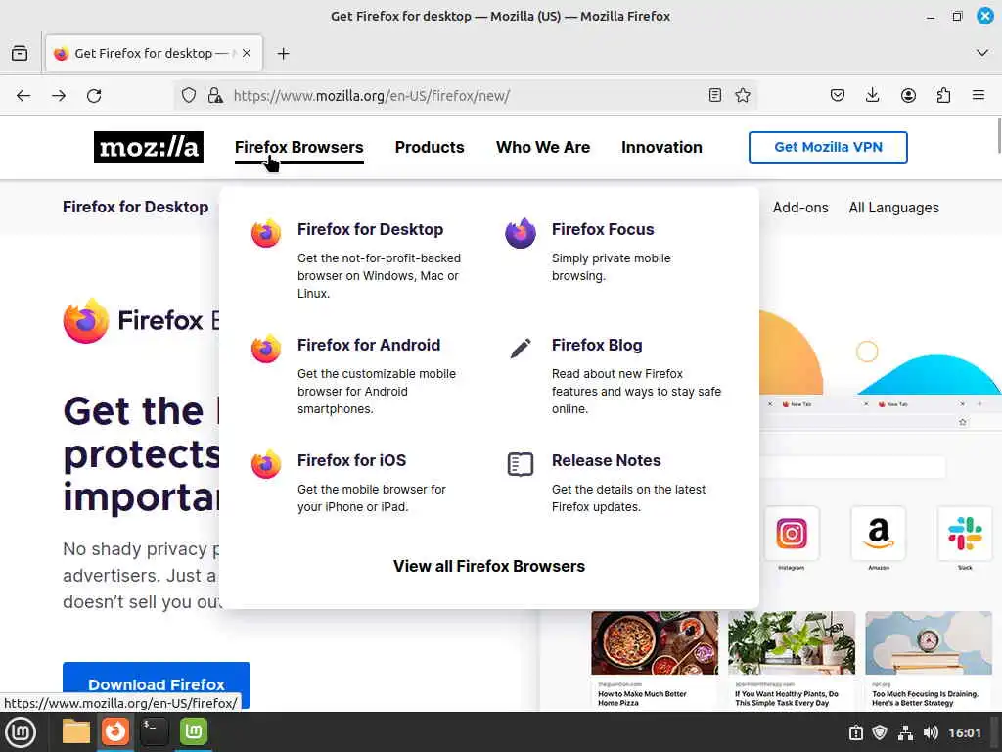This screenshot has height=752, width=1002.
Task: Open the network tray icon
Action: click(905, 732)
